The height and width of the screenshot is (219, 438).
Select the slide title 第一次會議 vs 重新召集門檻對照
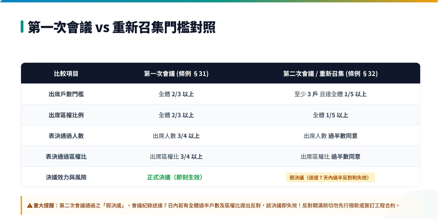[122, 27]
